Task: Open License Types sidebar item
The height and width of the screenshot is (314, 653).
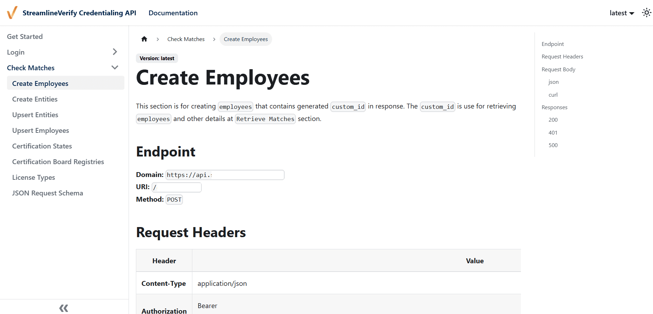Action: (33, 177)
